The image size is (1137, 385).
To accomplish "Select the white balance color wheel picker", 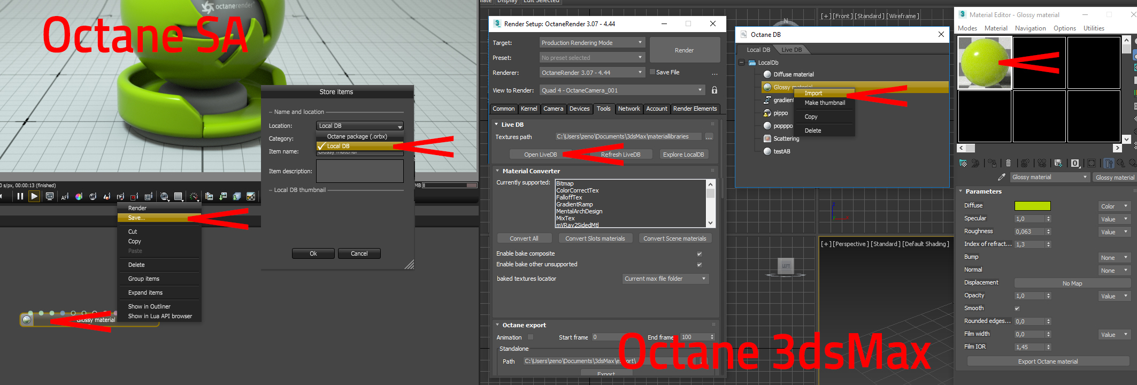I will [x=79, y=197].
